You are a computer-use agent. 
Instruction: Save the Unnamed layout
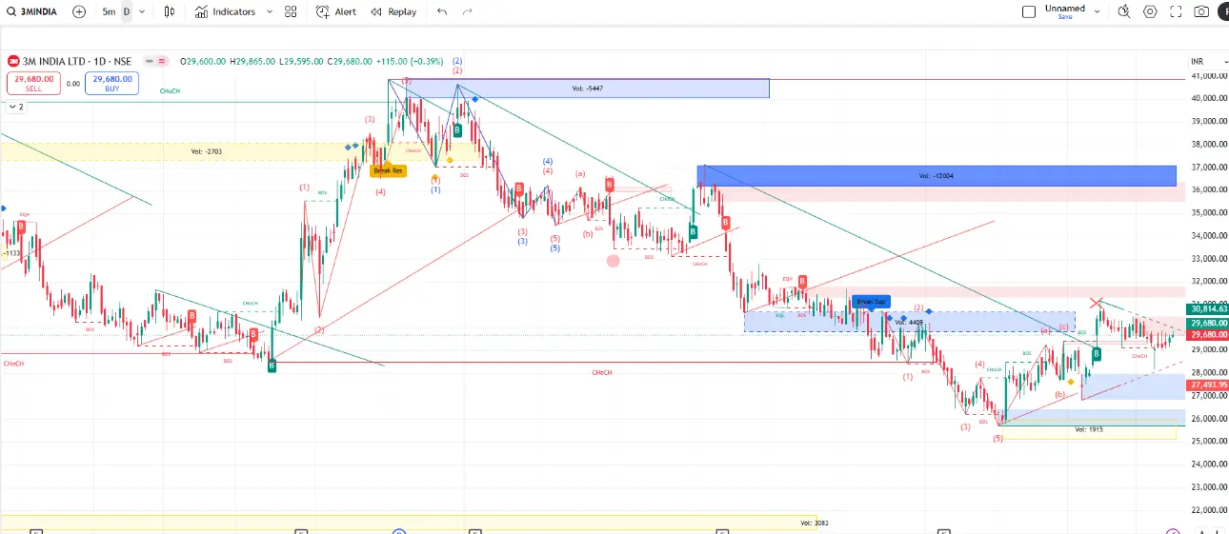click(1064, 17)
